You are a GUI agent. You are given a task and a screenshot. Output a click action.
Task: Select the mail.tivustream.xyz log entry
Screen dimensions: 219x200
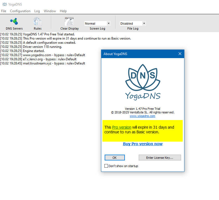tap(43, 63)
